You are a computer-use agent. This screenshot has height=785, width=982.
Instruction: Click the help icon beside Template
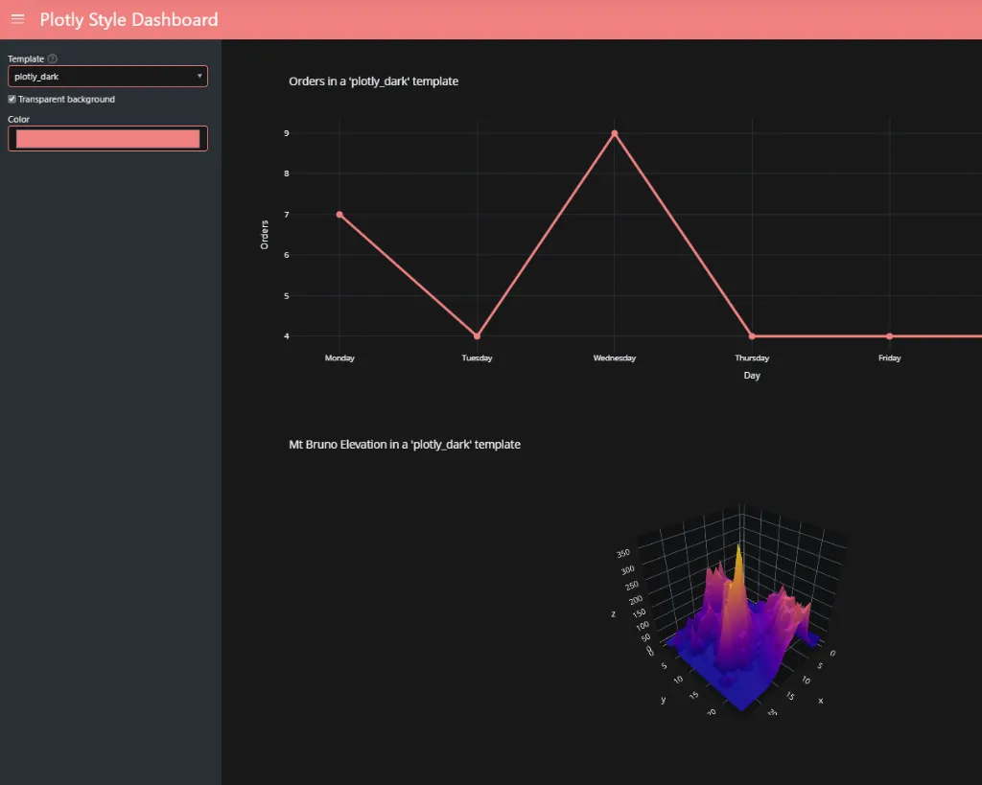coord(53,58)
